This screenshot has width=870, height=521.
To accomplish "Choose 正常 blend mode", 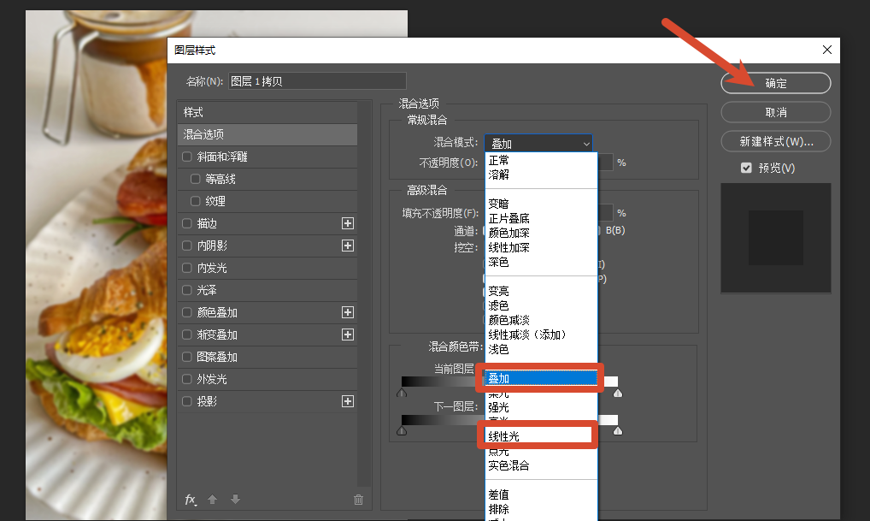I will 541,160.
